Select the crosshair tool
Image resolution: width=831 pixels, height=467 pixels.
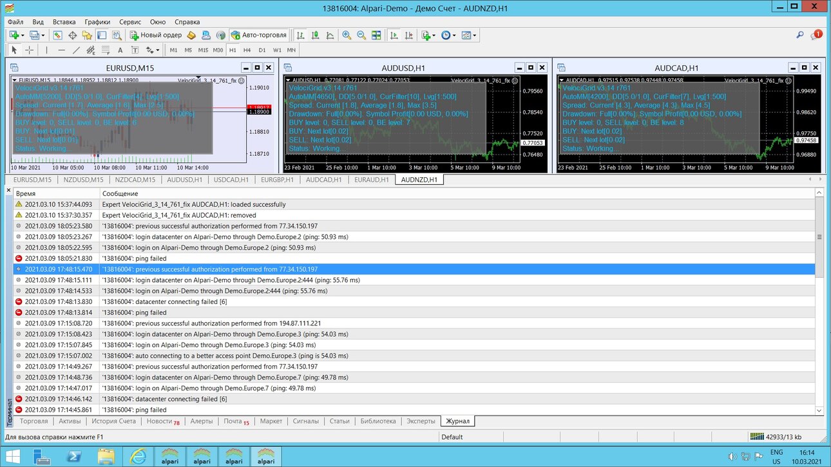point(29,50)
